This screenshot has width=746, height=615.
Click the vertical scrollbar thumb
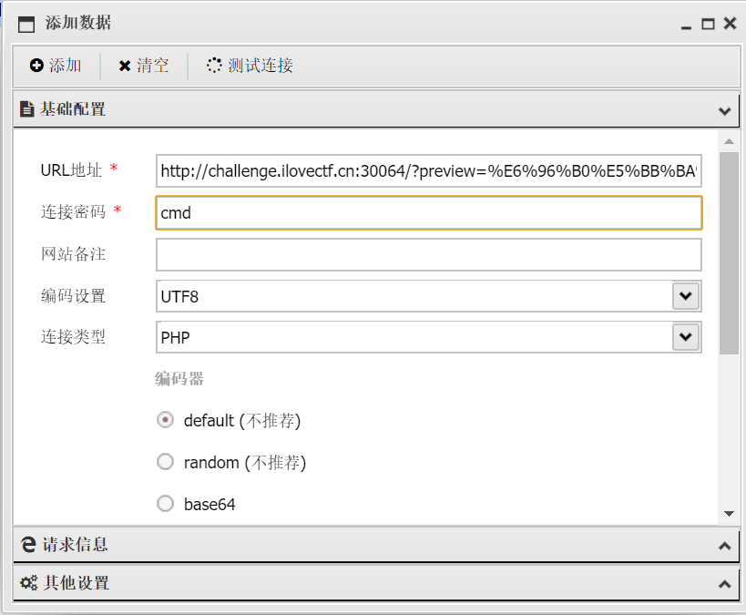coord(729,253)
